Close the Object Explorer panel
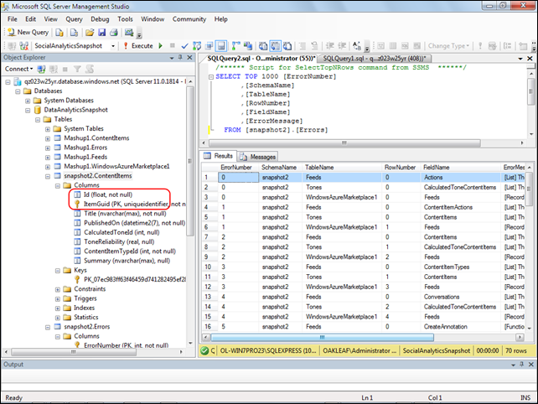This screenshot has height=404, width=538. [190, 57]
